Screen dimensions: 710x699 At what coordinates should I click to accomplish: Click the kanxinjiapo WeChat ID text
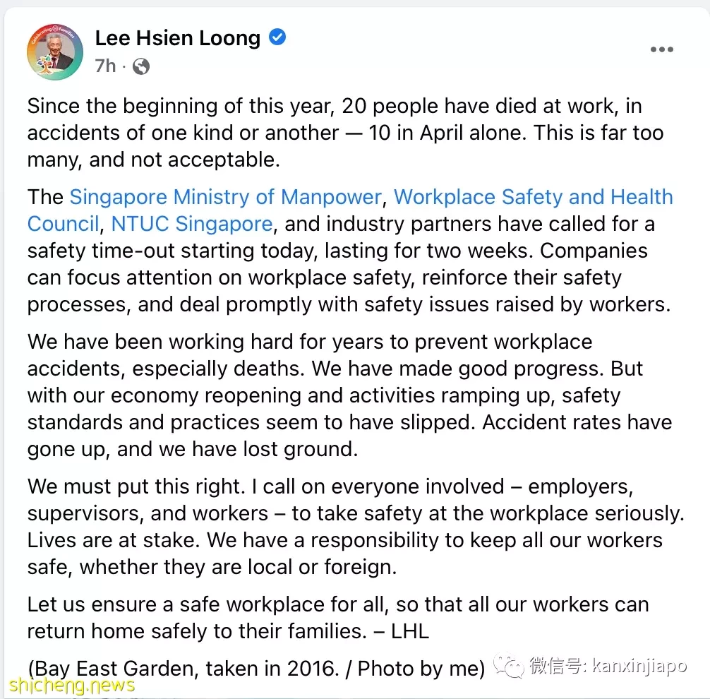pyautogui.click(x=639, y=666)
